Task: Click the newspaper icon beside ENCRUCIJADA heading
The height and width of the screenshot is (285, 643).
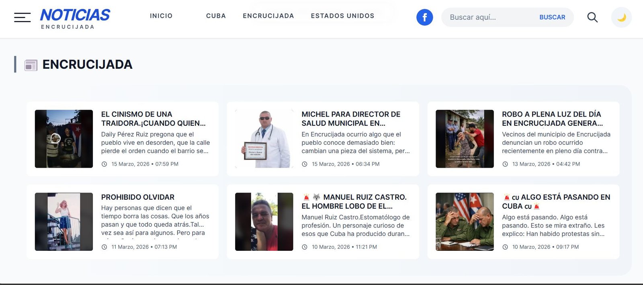Action: pos(31,65)
